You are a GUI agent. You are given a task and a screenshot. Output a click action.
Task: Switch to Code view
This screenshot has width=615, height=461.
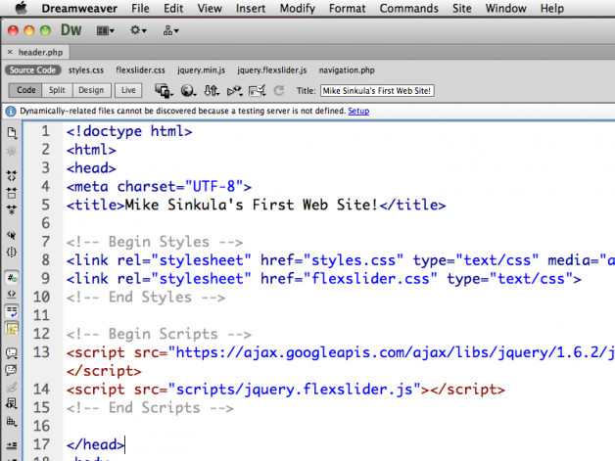[25, 90]
